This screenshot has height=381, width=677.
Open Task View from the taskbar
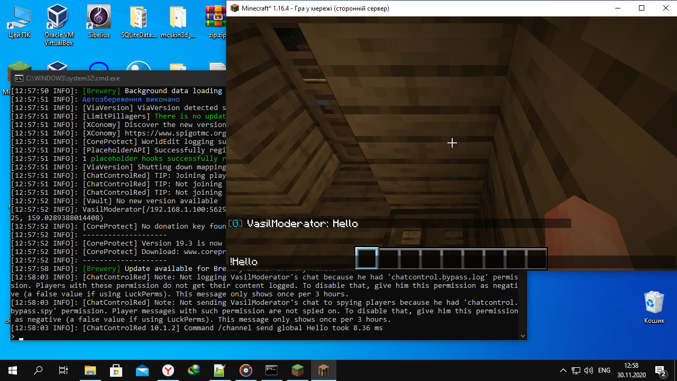click(x=63, y=370)
